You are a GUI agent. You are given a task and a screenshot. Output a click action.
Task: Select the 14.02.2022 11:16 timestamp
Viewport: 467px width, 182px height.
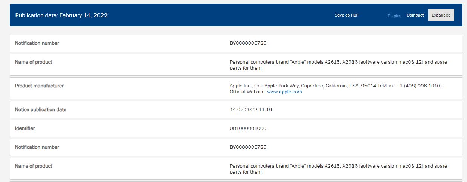click(251, 110)
